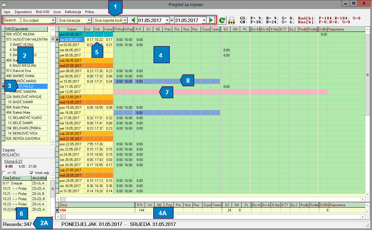Click the eDesc column header in events list

point(21,178)
